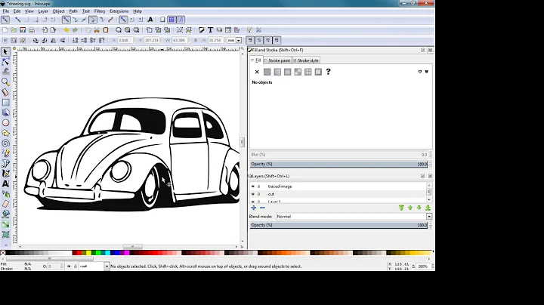Choose Flat color fill button
This screenshot has height=305, width=544.
coord(267,72)
